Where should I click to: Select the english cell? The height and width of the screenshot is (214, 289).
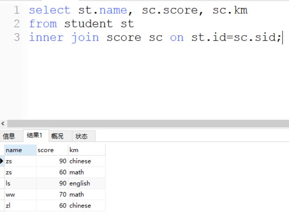coord(87,183)
